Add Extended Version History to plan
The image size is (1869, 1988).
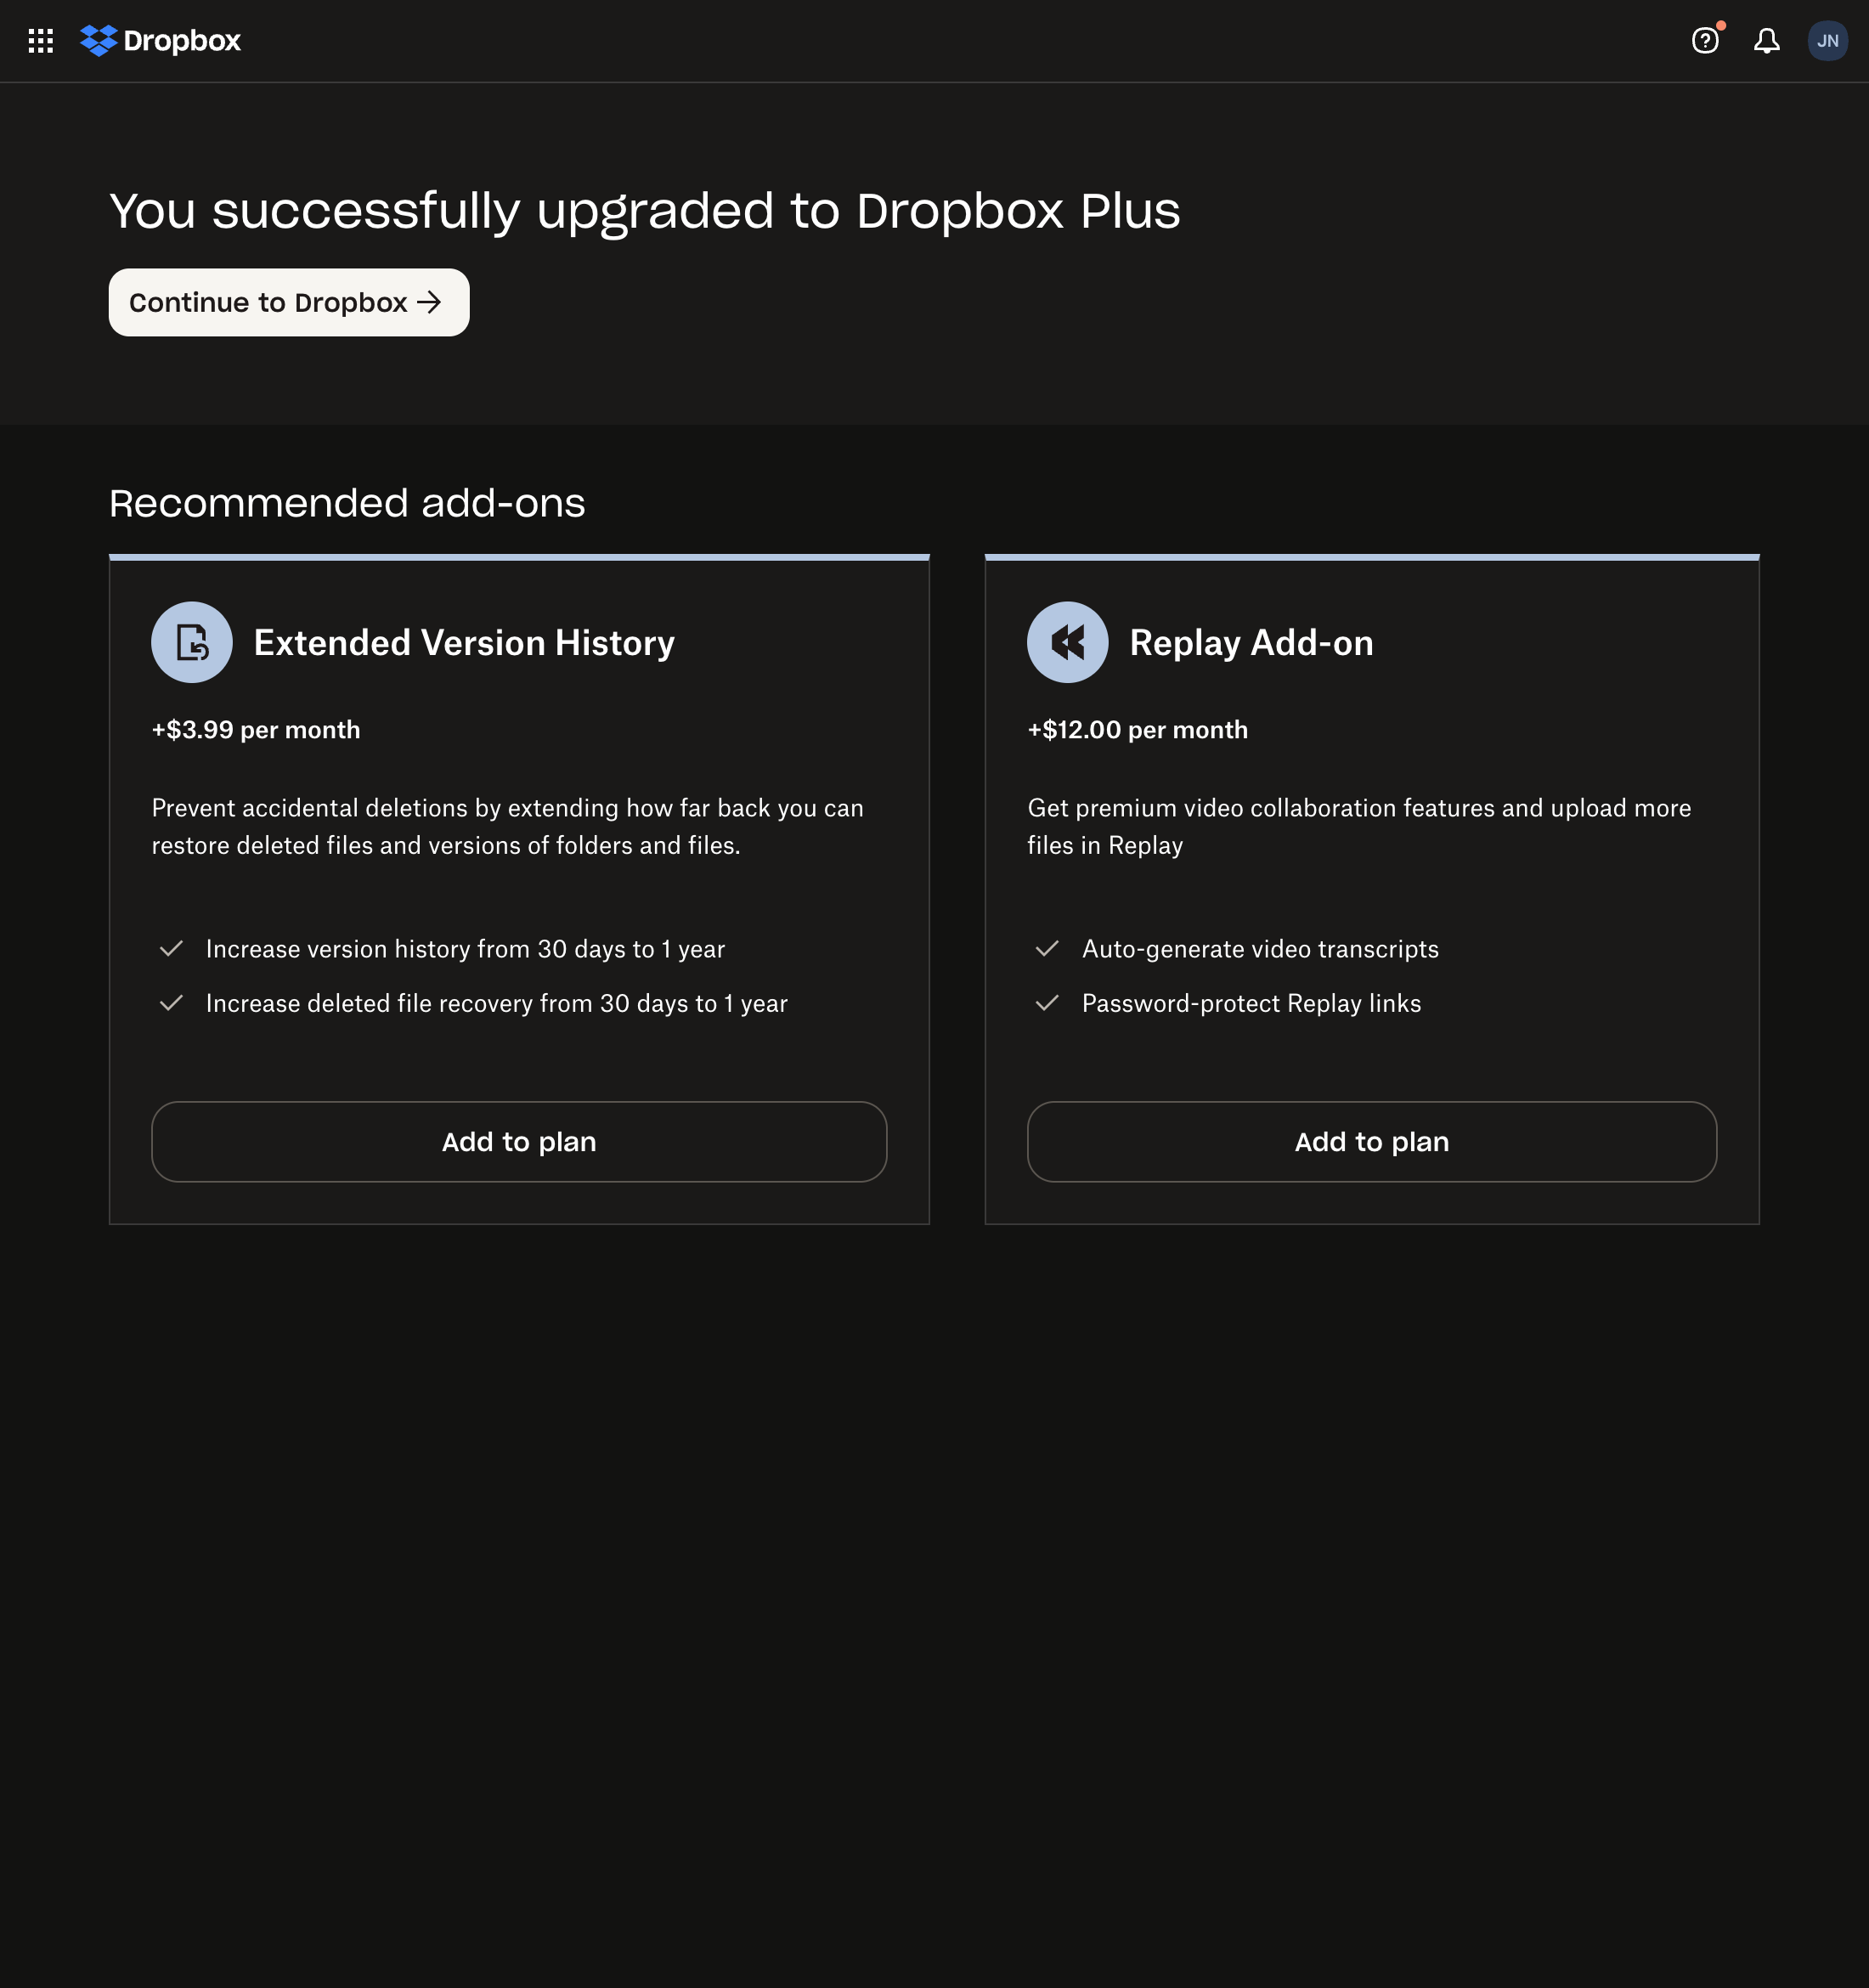coord(518,1141)
